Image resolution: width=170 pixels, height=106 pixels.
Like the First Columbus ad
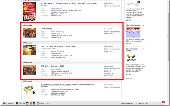(129, 20)
